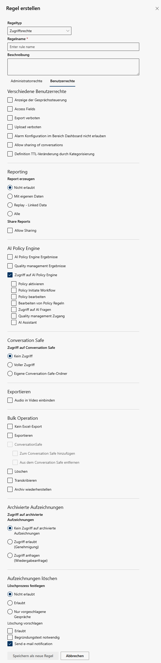Open the Regeltyp dropdown
161x663 pixels.
(39, 31)
